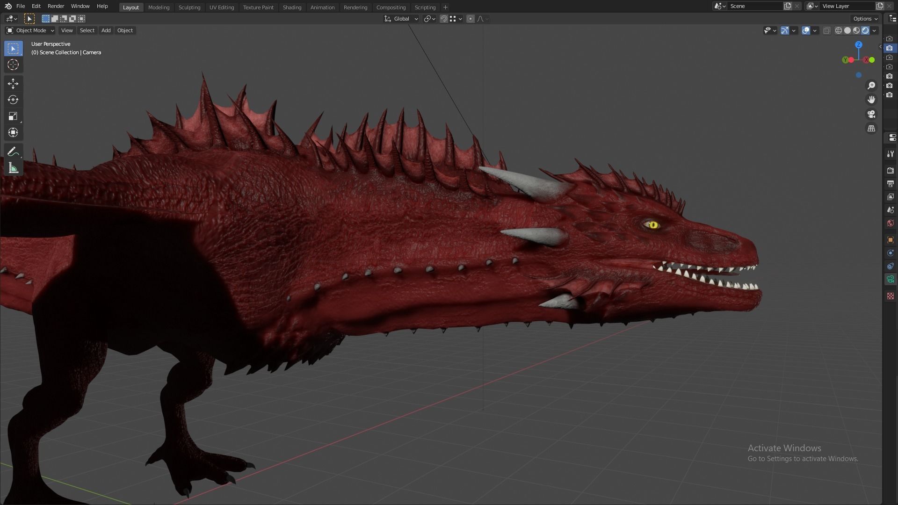Toggle the highlighted outliner render camera icon
The width and height of the screenshot is (898, 505).
(x=889, y=48)
